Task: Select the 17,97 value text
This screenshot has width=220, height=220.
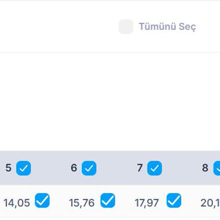Action: [147, 203]
